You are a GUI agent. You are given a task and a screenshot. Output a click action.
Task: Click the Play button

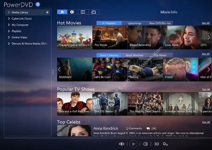[133, 144]
